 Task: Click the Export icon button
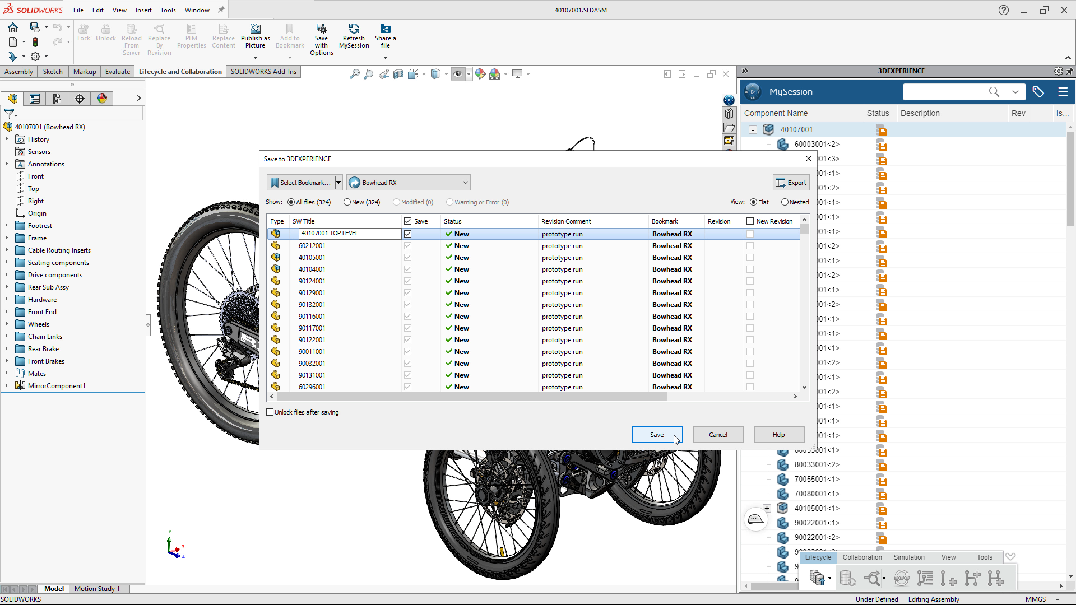[791, 183]
